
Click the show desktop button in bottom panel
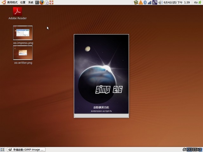tap(2, 149)
